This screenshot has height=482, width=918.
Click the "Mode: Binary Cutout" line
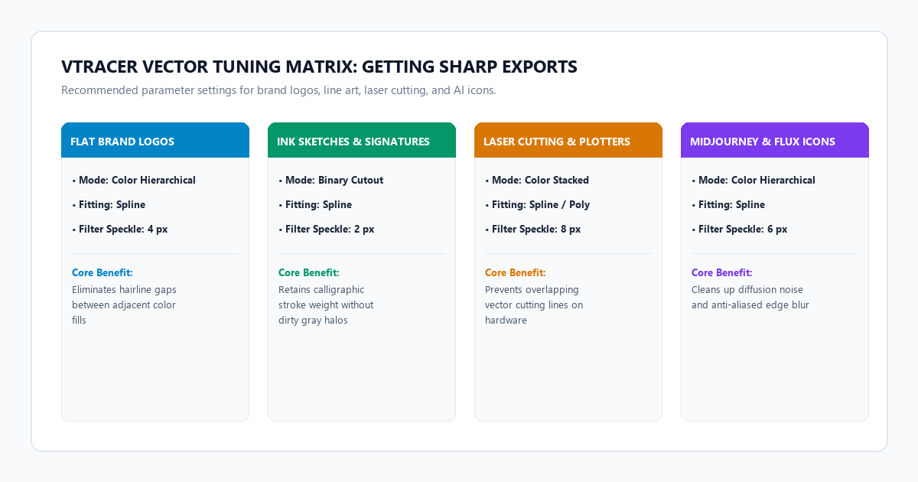331,181
